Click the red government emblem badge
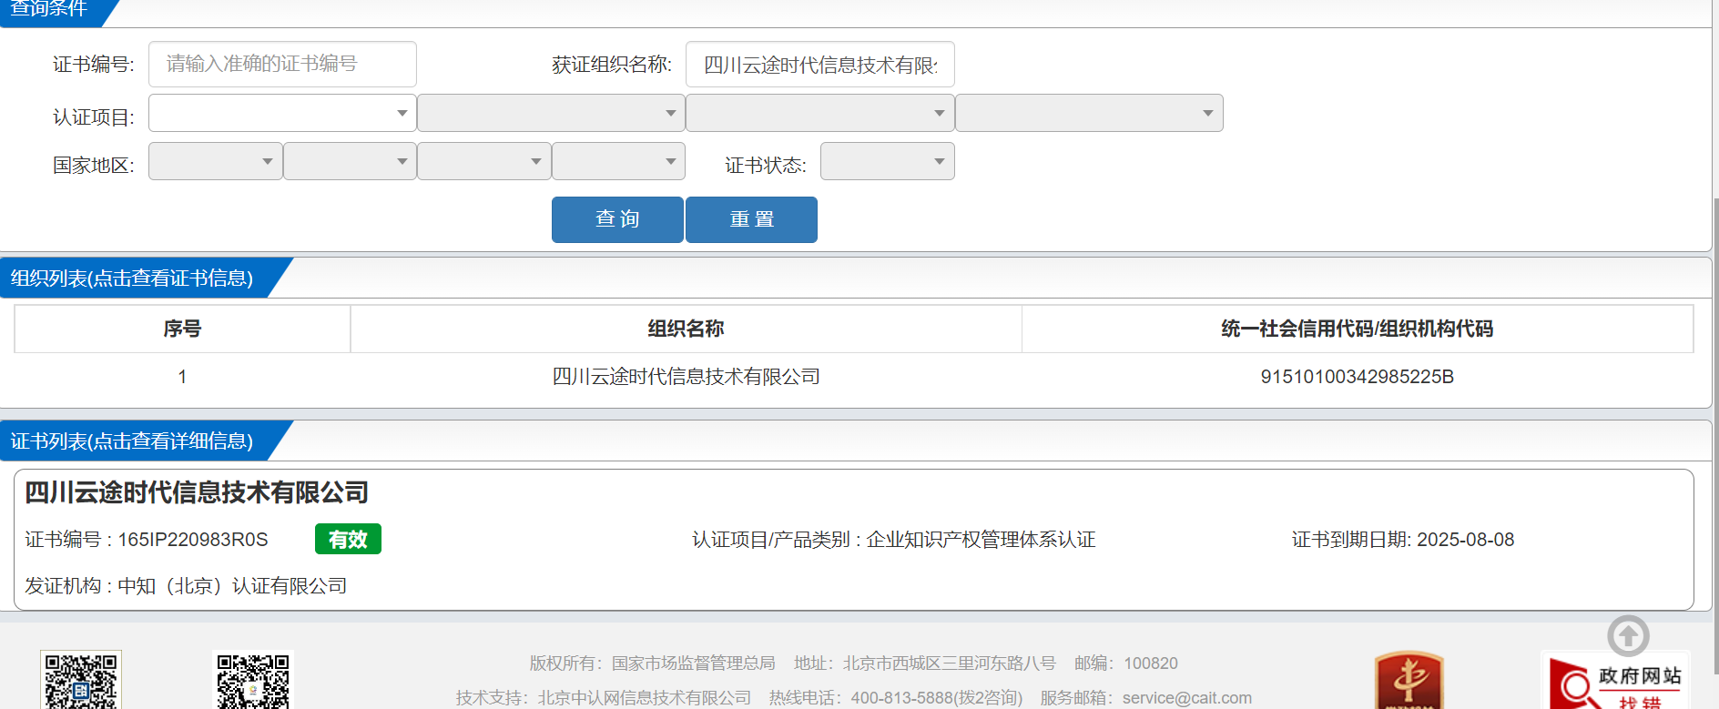This screenshot has width=1719, height=709. (x=1409, y=680)
